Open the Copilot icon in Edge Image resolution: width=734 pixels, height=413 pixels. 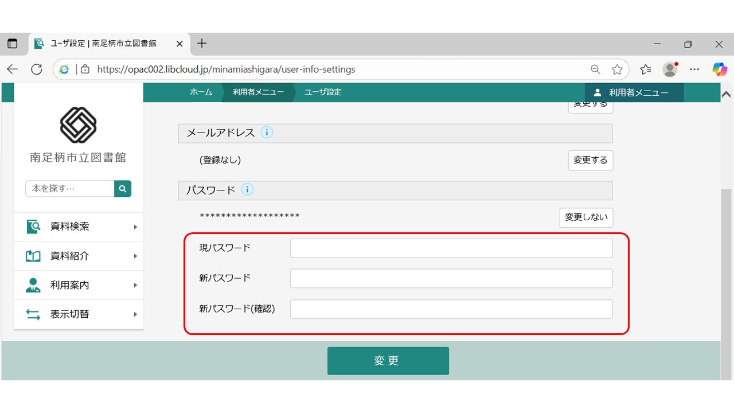(x=719, y=69)
